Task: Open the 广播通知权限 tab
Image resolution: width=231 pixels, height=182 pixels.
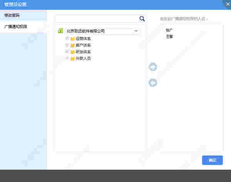Action: point(23,27)
